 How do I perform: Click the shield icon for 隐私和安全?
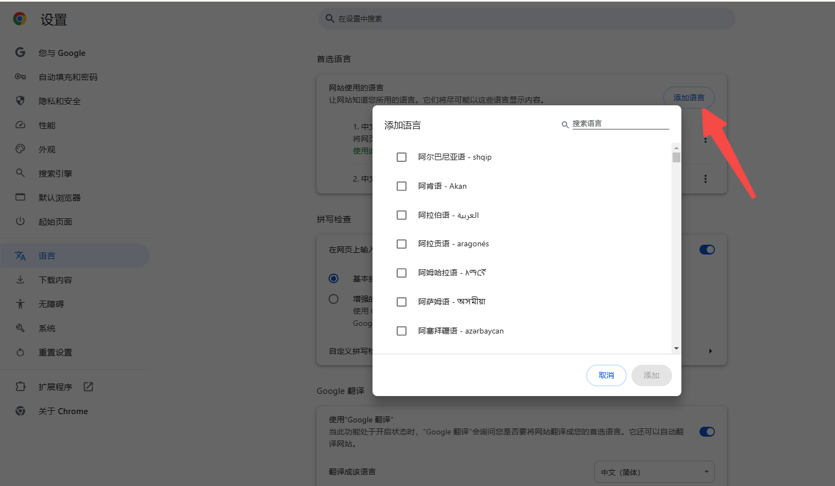coord(20,101)
